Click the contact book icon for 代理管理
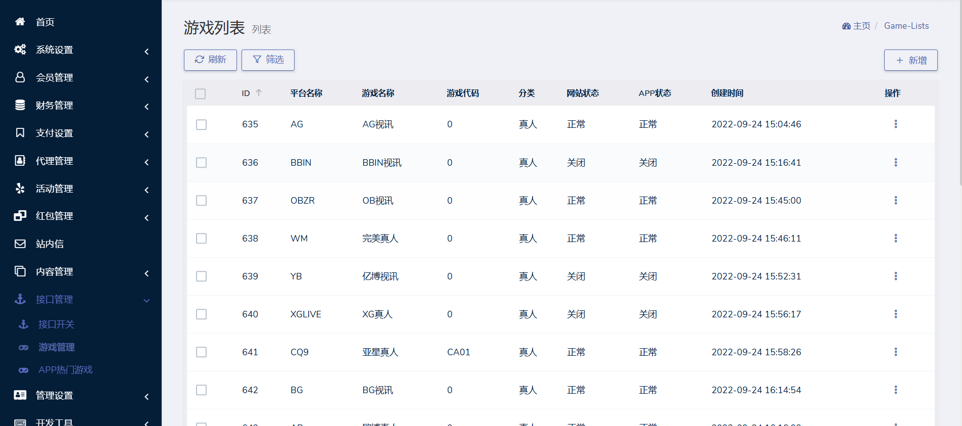 pos(20,161)
